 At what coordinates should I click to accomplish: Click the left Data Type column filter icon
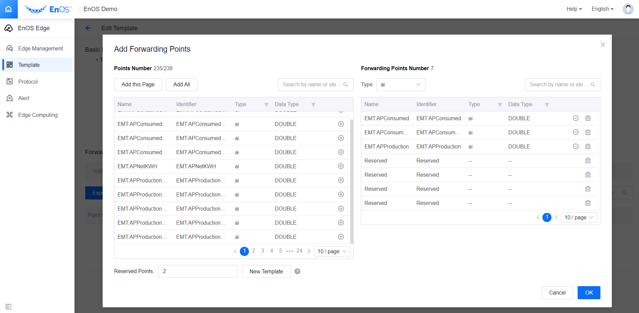click(313, 105)
